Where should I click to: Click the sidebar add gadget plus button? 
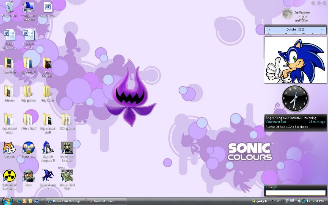pos(313,3)
